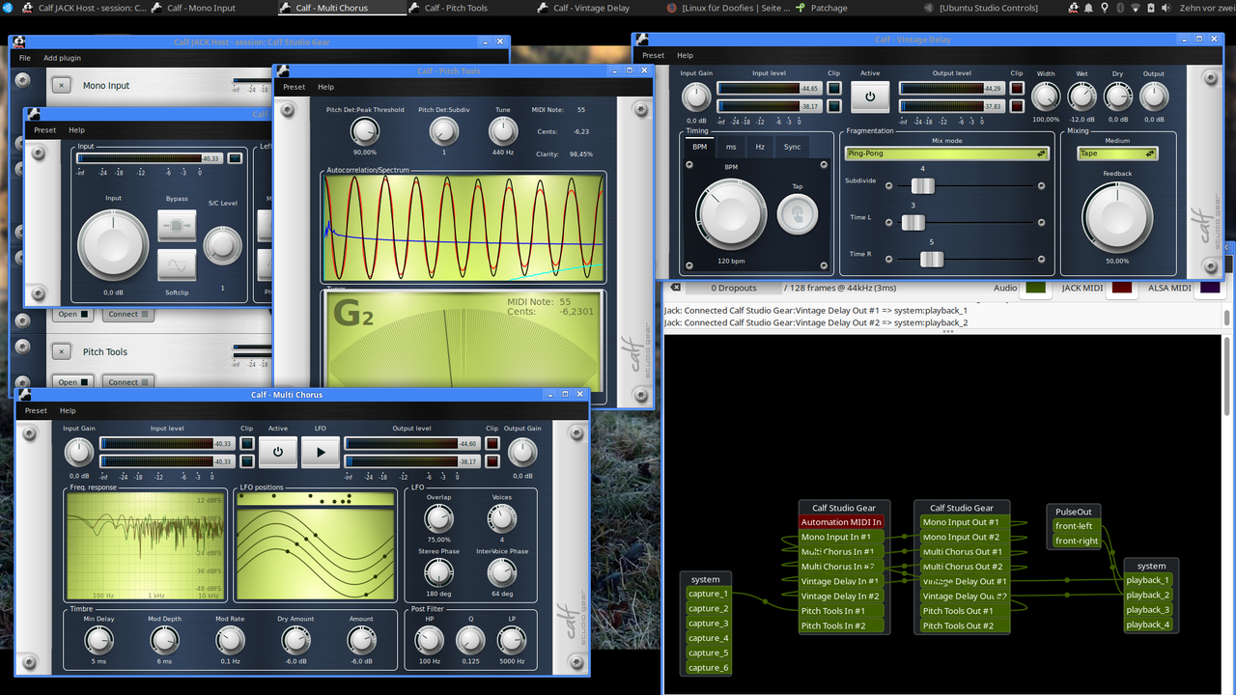Image resolution: width=1236 pixels, height=695 pixels.
Task: Click the X button beside Mono Input
Action: click(x=62, y=85)
